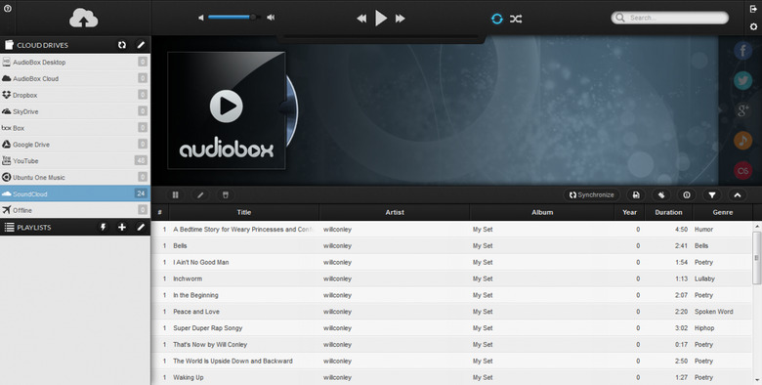Open Ubuntu One Music drive
Screen dimensions: 762x385
tap(75, 178)
